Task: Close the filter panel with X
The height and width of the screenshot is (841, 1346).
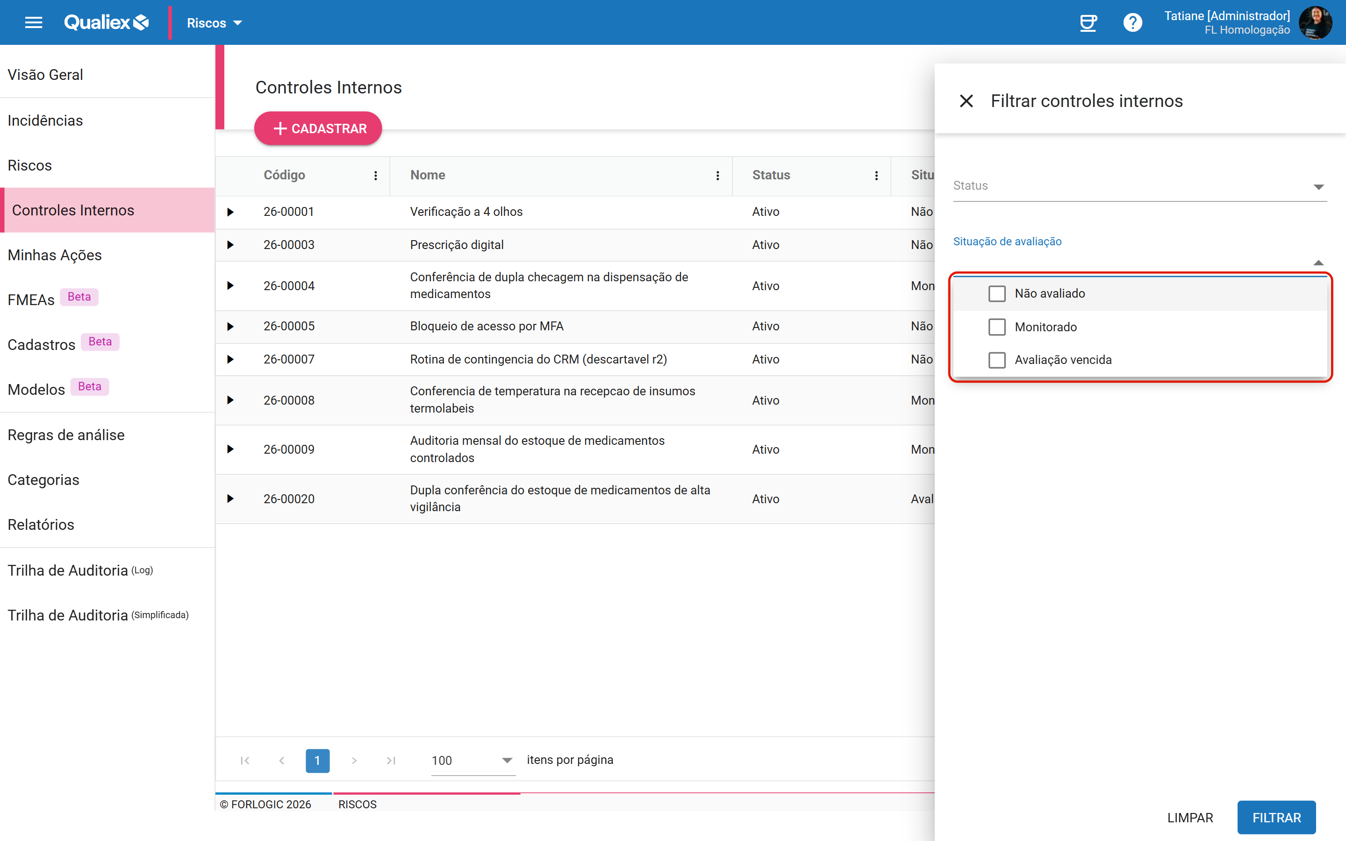Action: (x=966, y=100)
